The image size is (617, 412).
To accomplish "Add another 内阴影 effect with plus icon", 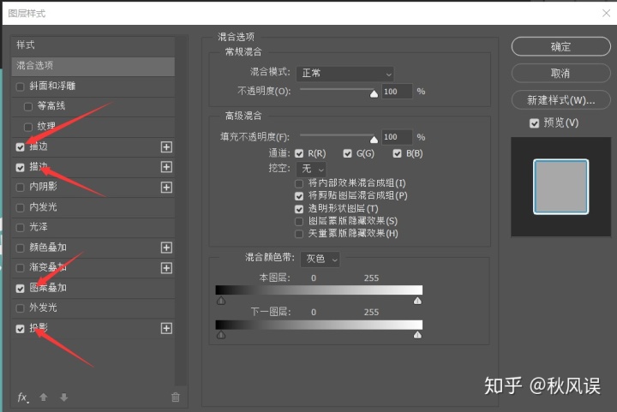I will coord(166,188).
